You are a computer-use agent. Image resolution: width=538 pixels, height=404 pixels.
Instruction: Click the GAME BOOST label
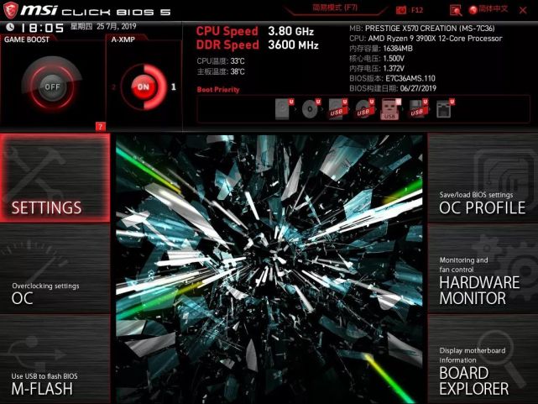click(x=27, y=39)
